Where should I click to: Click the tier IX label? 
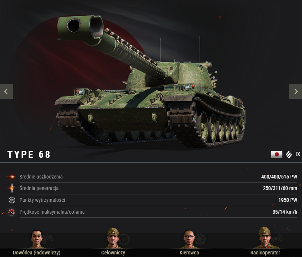pos(298,154)
